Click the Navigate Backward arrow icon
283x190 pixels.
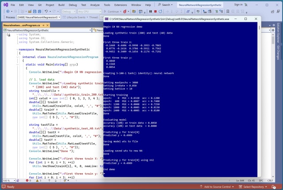click(8, 12)
